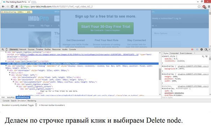Select the Computed sidebar tab
This screenshot has height=134, width=211.
pyautogui.click(x=174, y=53)
